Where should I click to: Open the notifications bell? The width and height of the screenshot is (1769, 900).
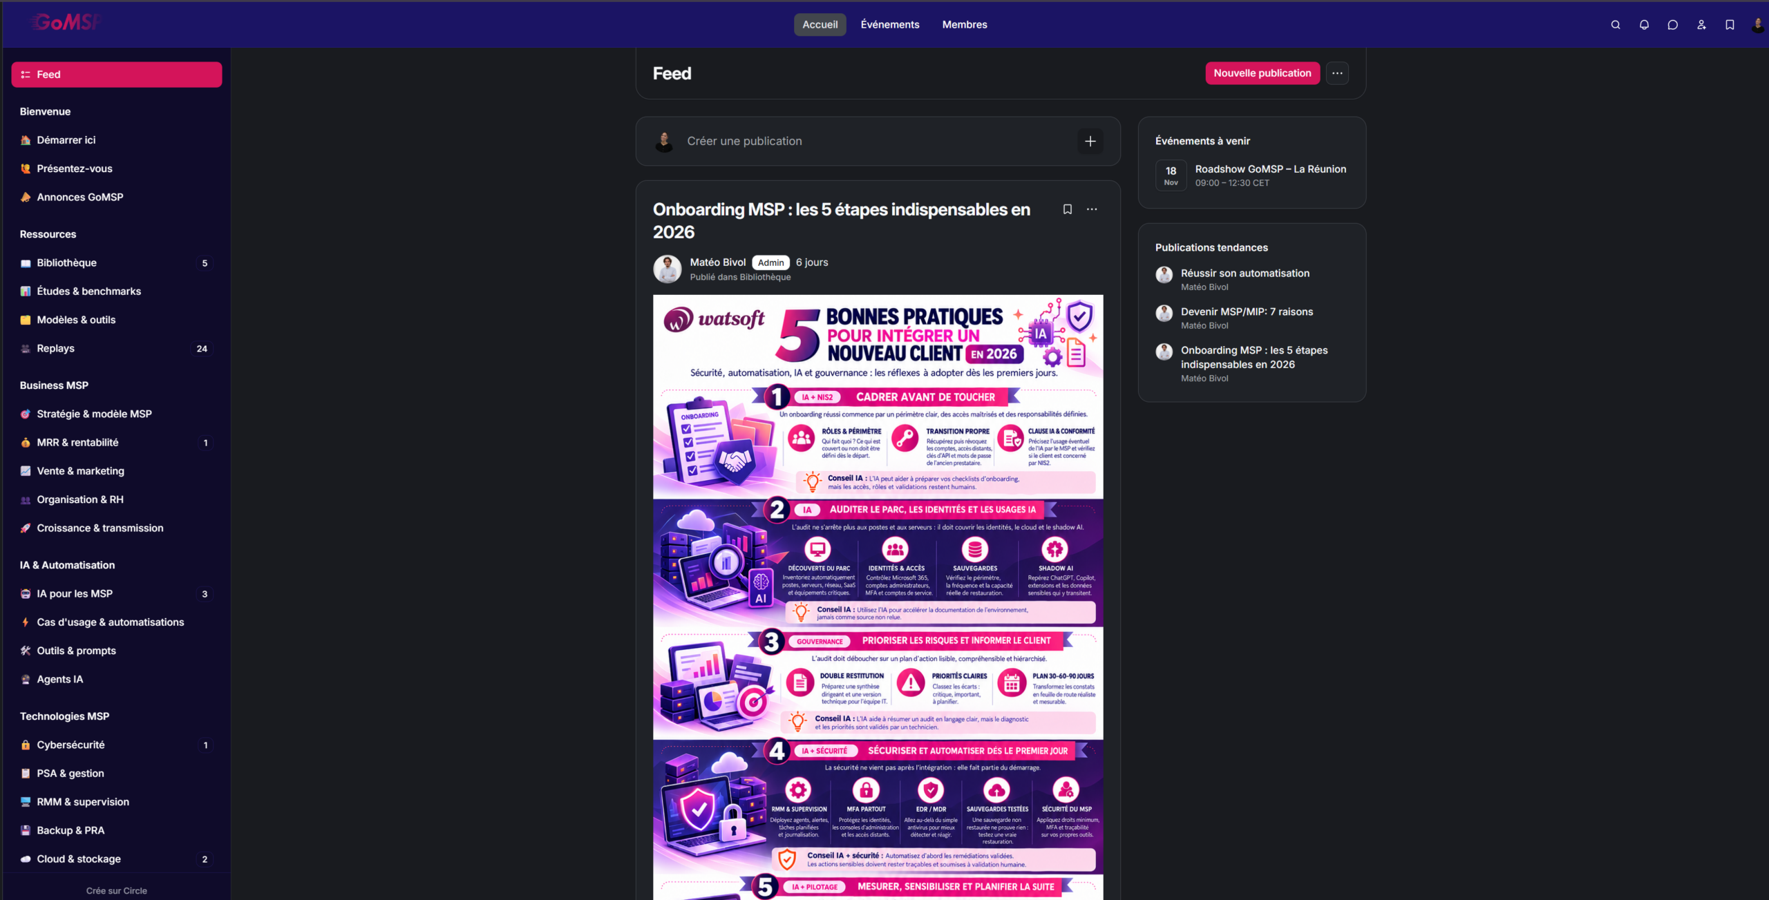pyautogui.click(x=1644, y=25)
